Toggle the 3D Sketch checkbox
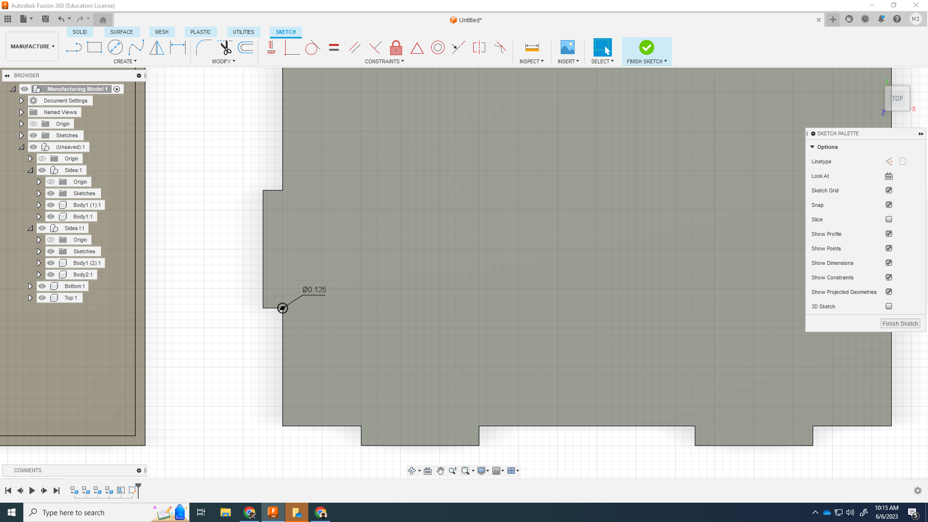The width and height of the screenshot is (928, 522). (888, 306)
